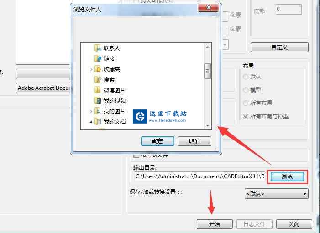Viewport: 320px width, 233px height.
Task: Click the 浏览 browse button
Action: [x=287, y=176]
